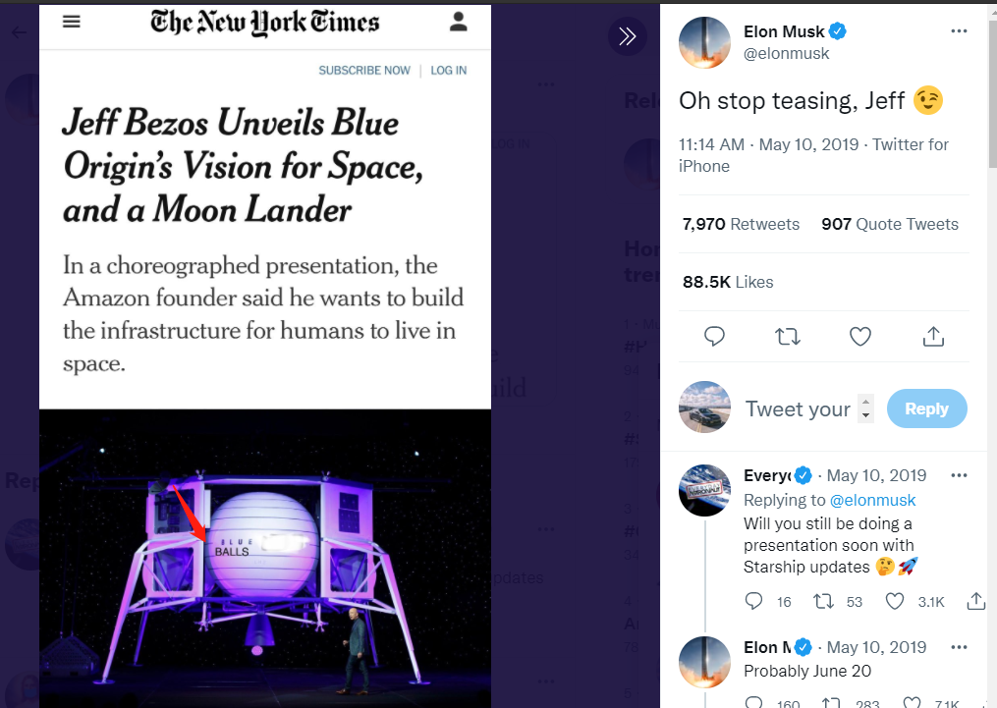
Task: Retweet the main tweet
Action: pos(787,337)
